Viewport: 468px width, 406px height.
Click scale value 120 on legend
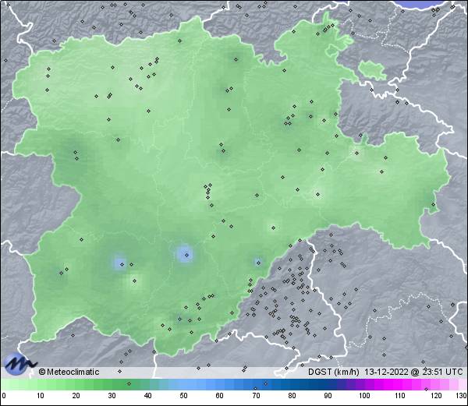pos(436,396)
